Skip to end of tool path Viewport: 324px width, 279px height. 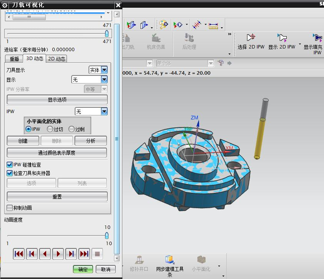(x=84, y=254)
